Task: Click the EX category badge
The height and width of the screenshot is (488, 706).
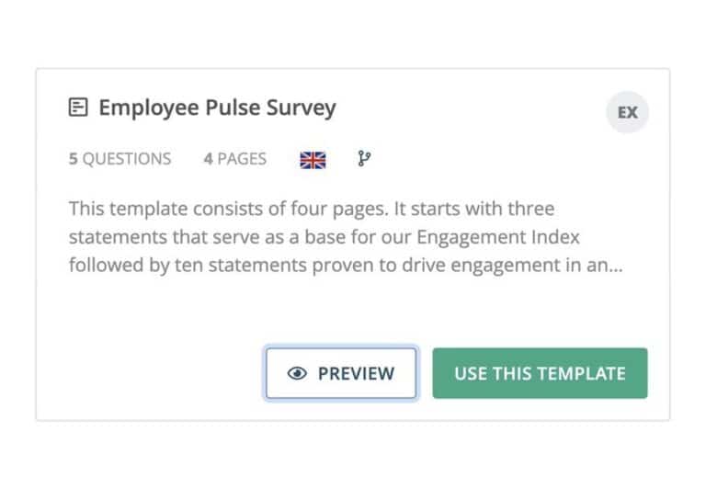Action: pyautogui.click(x=627, y=112)
